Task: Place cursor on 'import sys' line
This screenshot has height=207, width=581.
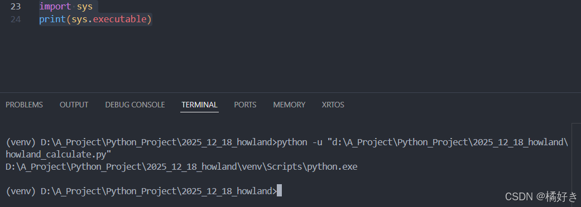Action: pyautogui.click(x=66, y=7)
